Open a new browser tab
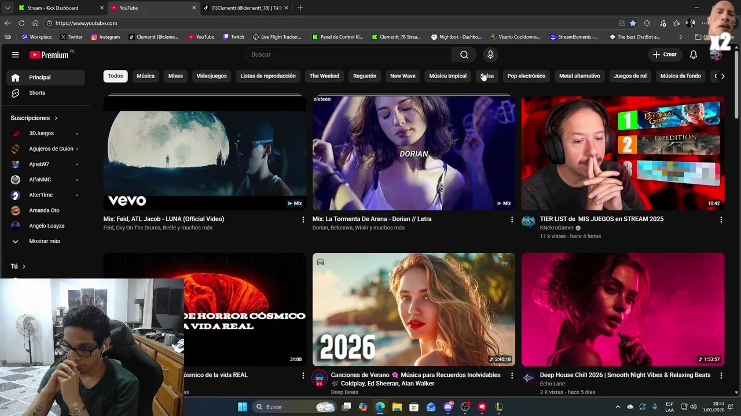Image resolution: width=741 pixels, height=416 pixels. [300, 8]
